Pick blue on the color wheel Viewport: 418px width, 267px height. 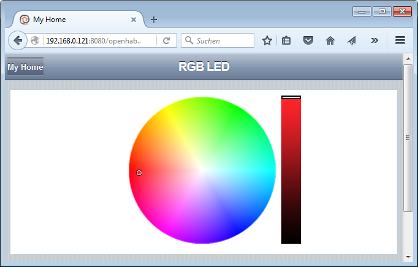(245, 220)
